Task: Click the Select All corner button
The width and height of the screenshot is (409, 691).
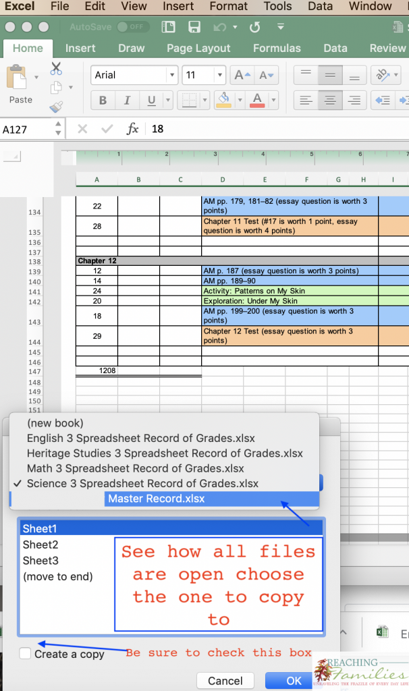Action: [x=12, y=157]
